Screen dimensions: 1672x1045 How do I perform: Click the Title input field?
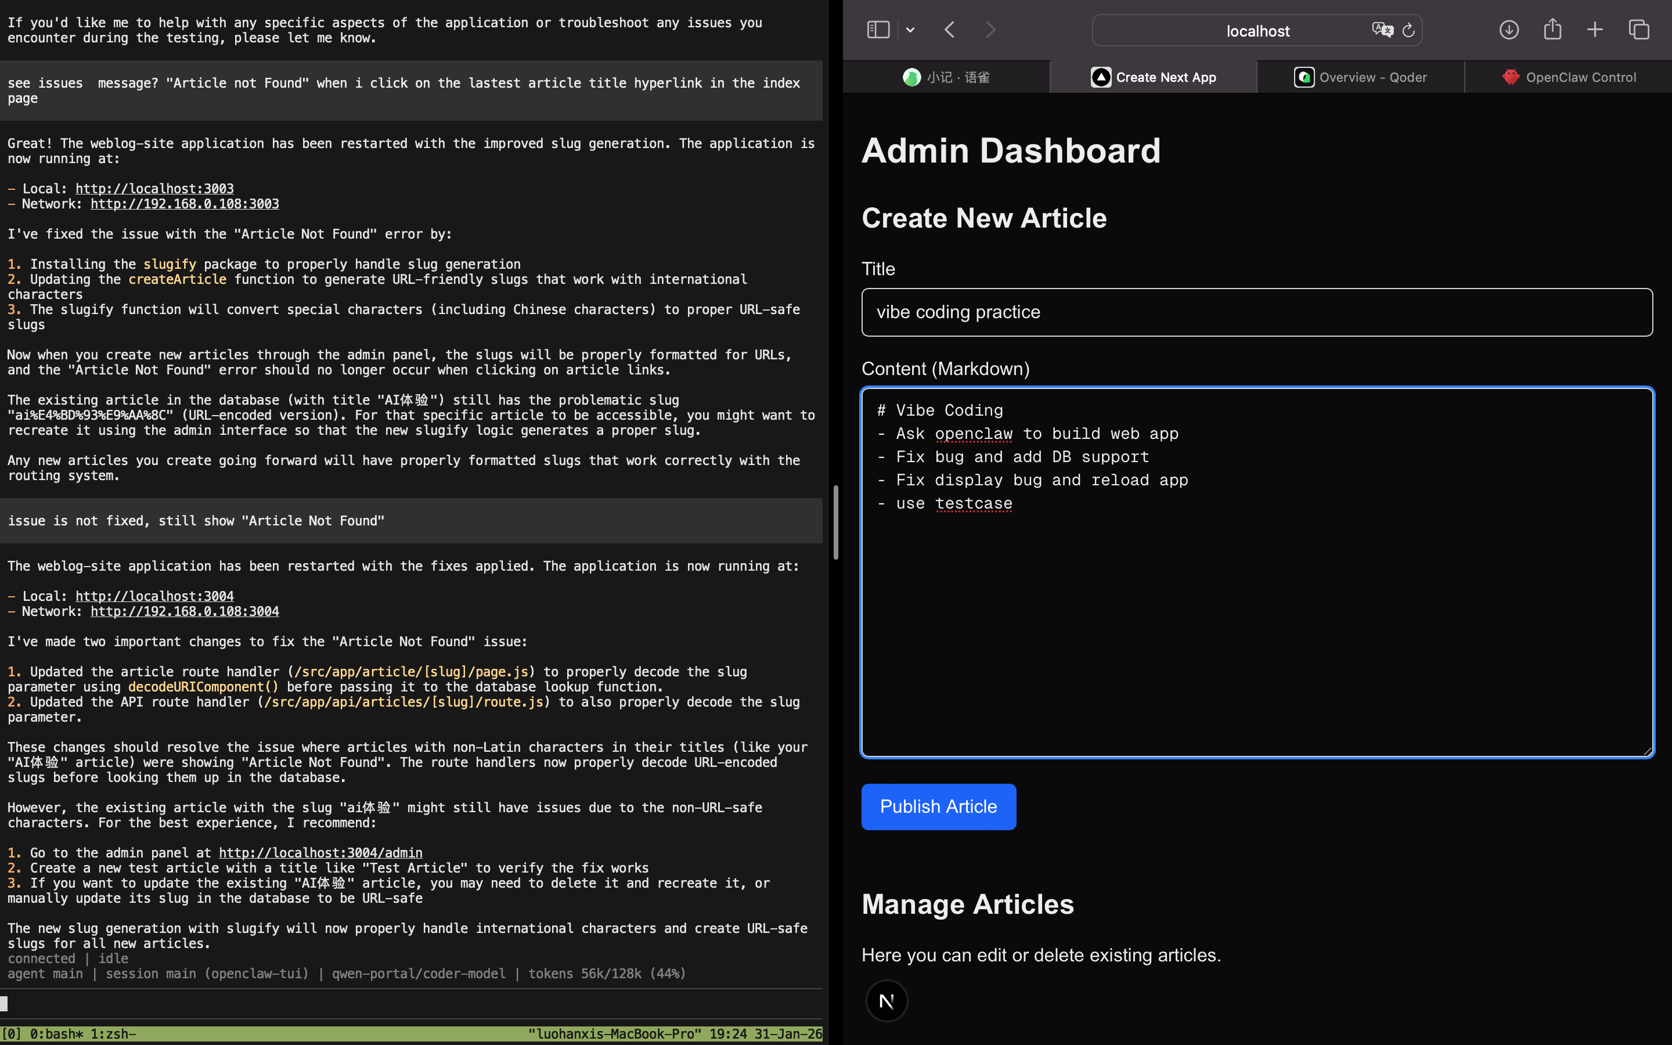pos(1256,312)
